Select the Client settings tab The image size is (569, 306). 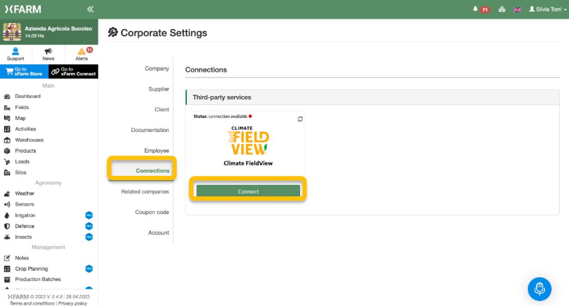click(x=162, y=110)
